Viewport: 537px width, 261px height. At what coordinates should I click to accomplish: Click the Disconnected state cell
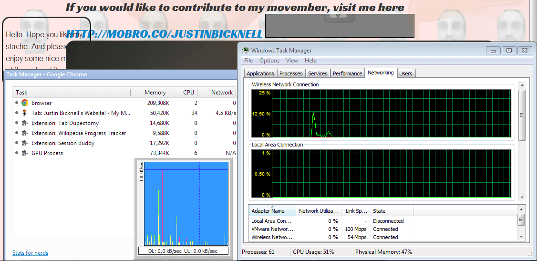(x=388, y=221)
